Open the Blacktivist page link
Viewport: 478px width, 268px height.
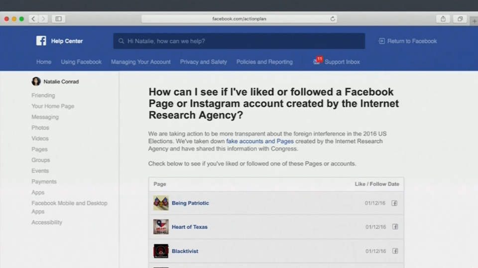(185, 251)
